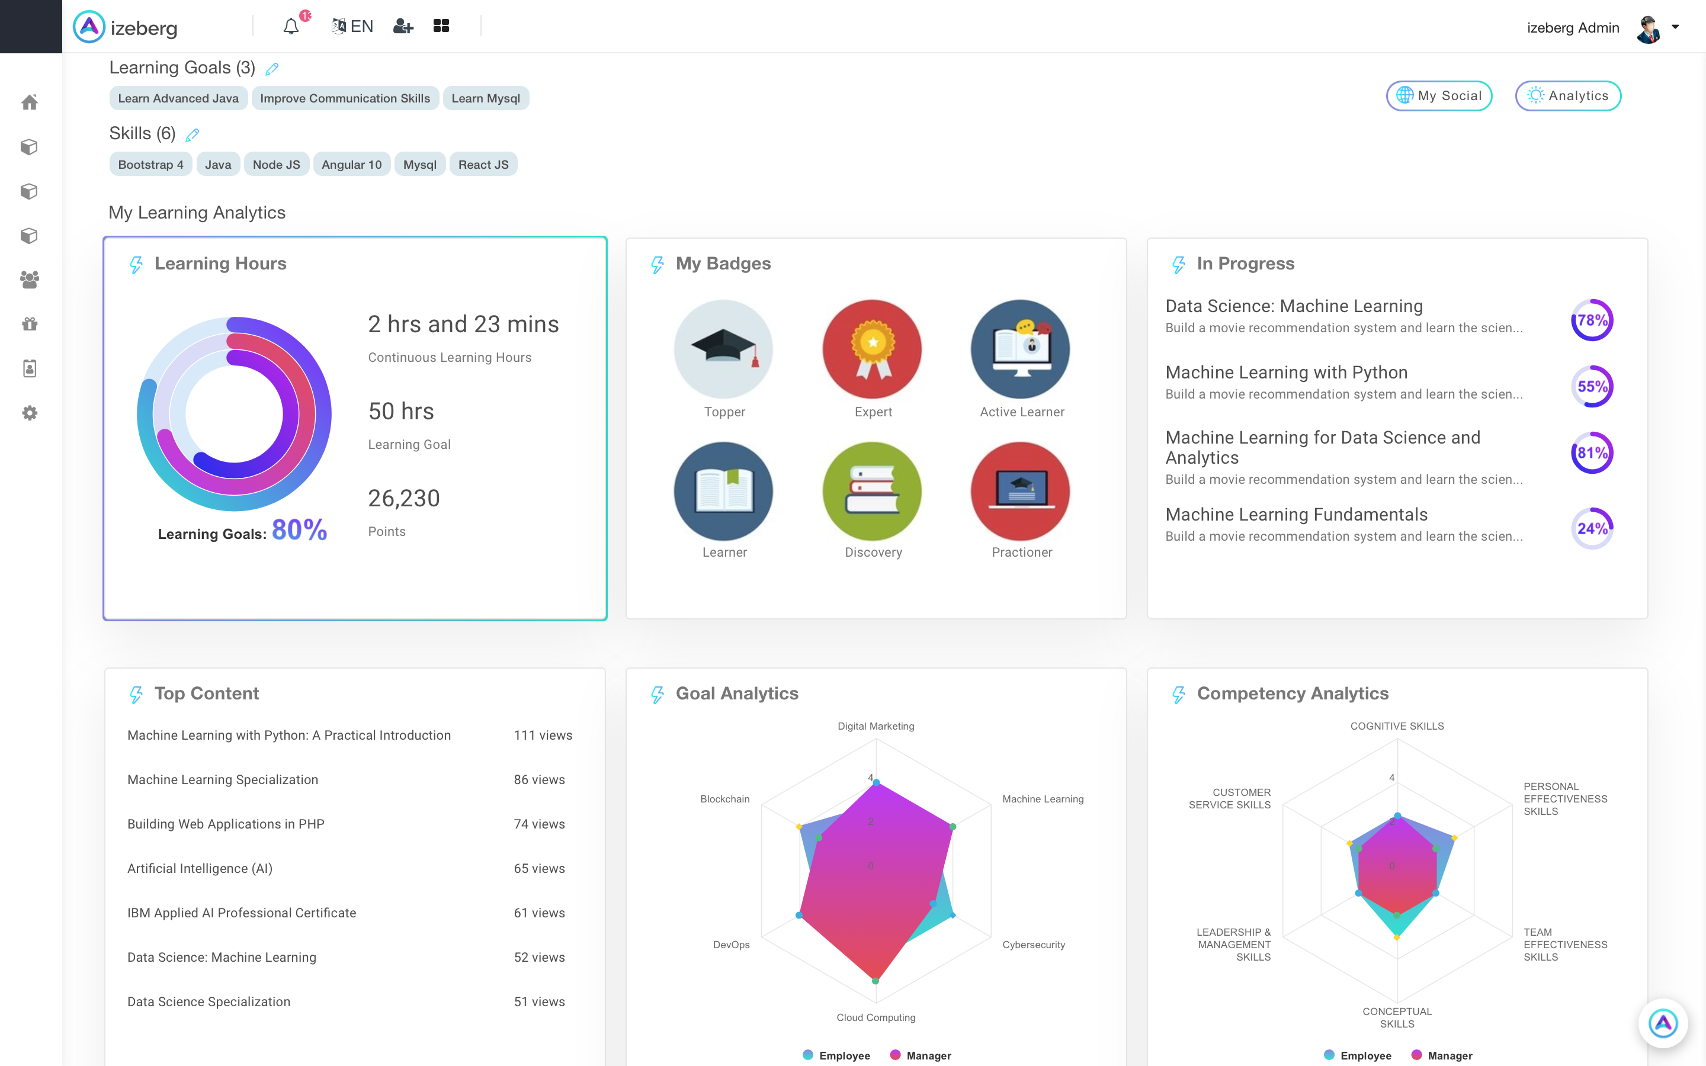Open the EN language selector
1706x1066 pixels.
(x=352, y=27)
